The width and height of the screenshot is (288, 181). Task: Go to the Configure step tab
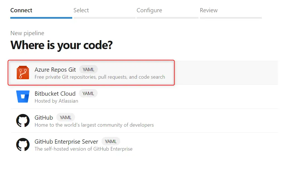pyautogui.click(x=168, y=13)
